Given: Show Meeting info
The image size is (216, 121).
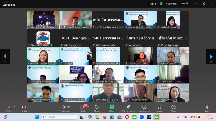Looking at the screenshot, I should tap(144, 108).
